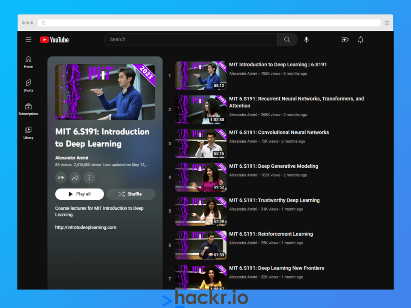Reload the page in the browser bar
411x308 pixels.
tap(44, 23)
